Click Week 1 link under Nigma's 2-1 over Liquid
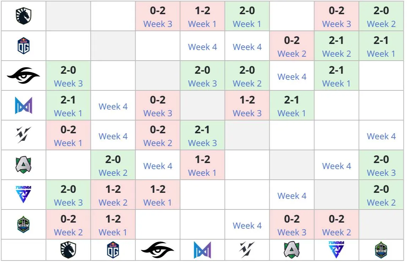407x263 pixels. click(68, 113)
